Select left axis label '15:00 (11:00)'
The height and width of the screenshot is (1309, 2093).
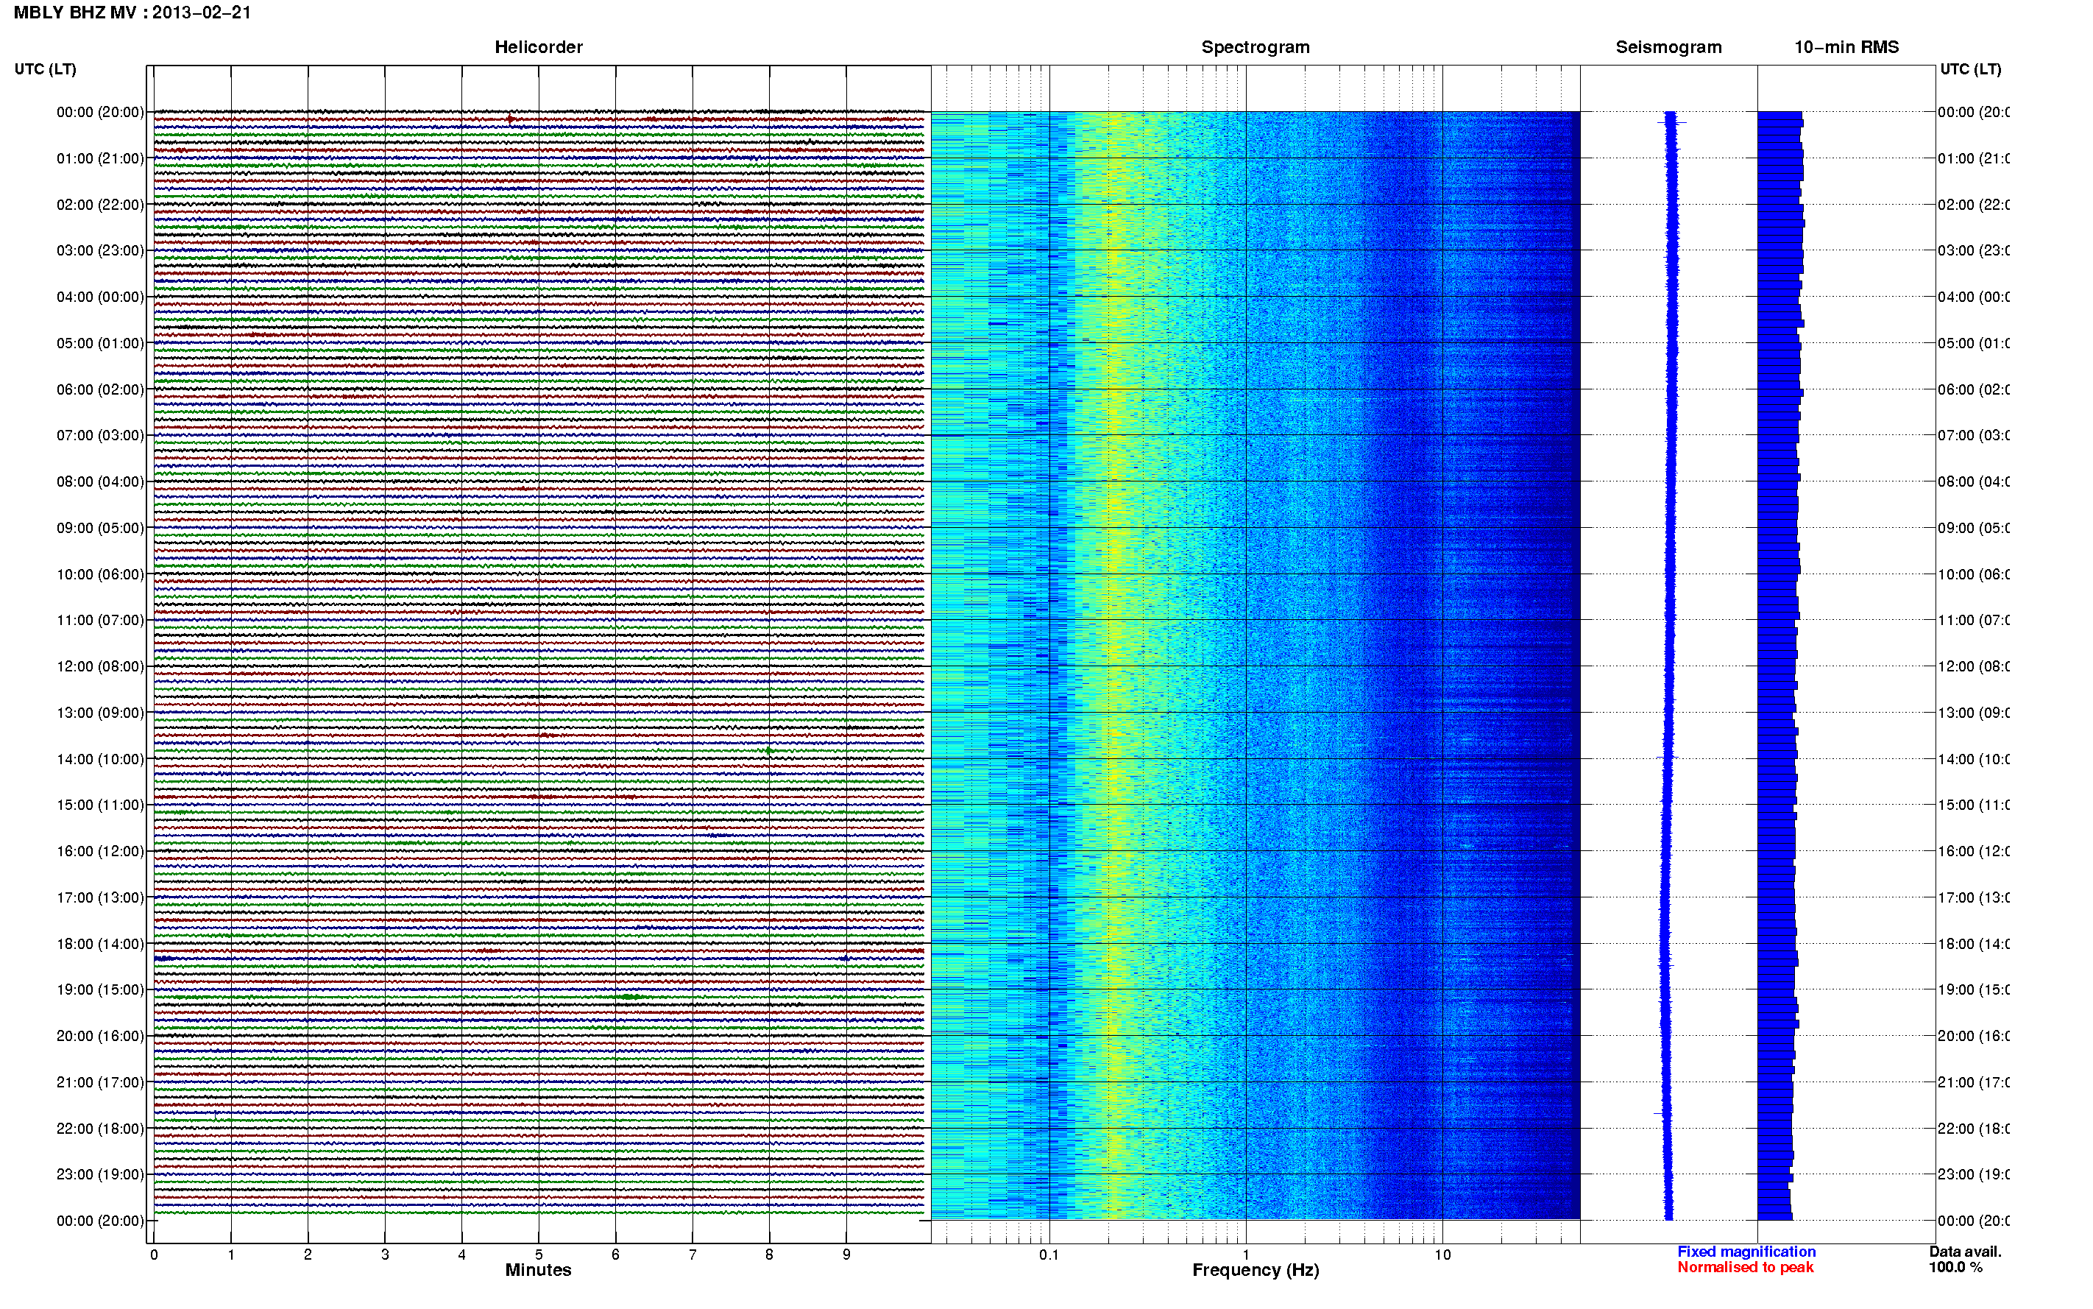coord(100,804)
